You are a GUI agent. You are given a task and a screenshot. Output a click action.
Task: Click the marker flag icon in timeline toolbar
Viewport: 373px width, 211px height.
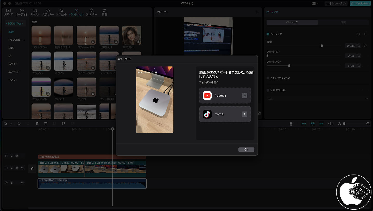pyautogui.click(x=63, y=124)
